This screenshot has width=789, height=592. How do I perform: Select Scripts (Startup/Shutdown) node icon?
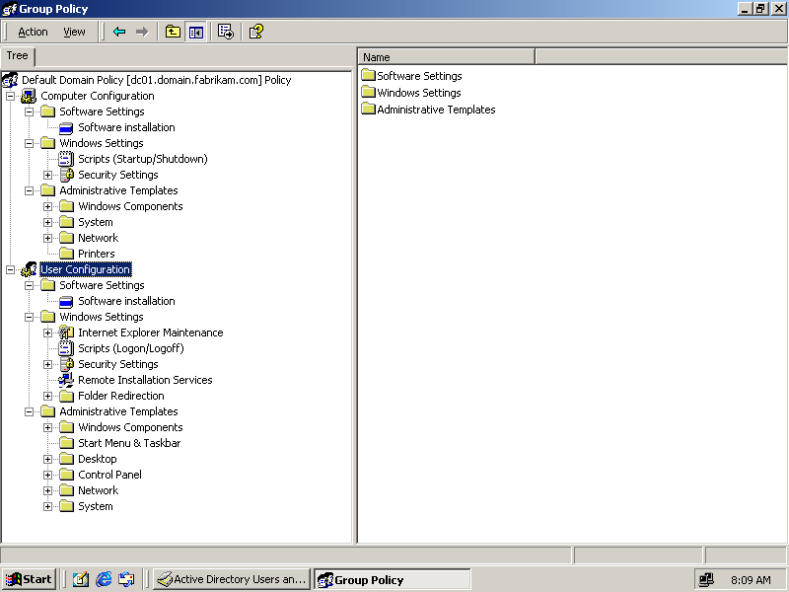point(67,159)
